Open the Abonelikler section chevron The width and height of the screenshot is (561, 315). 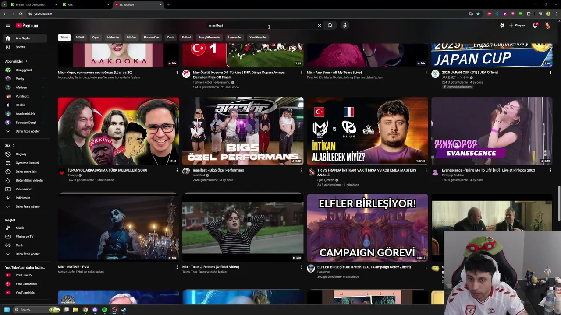[26, 61]
